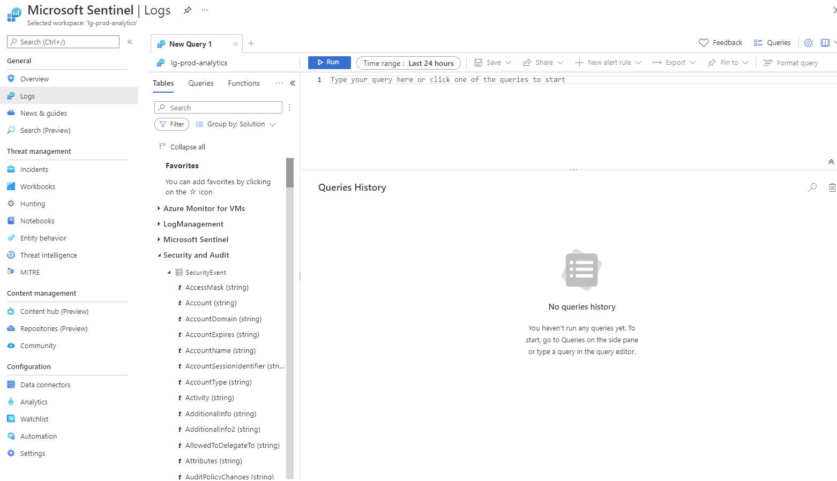Click the tables list scrollbar
This screenshot has width=837, height=481.
point(290,172)
